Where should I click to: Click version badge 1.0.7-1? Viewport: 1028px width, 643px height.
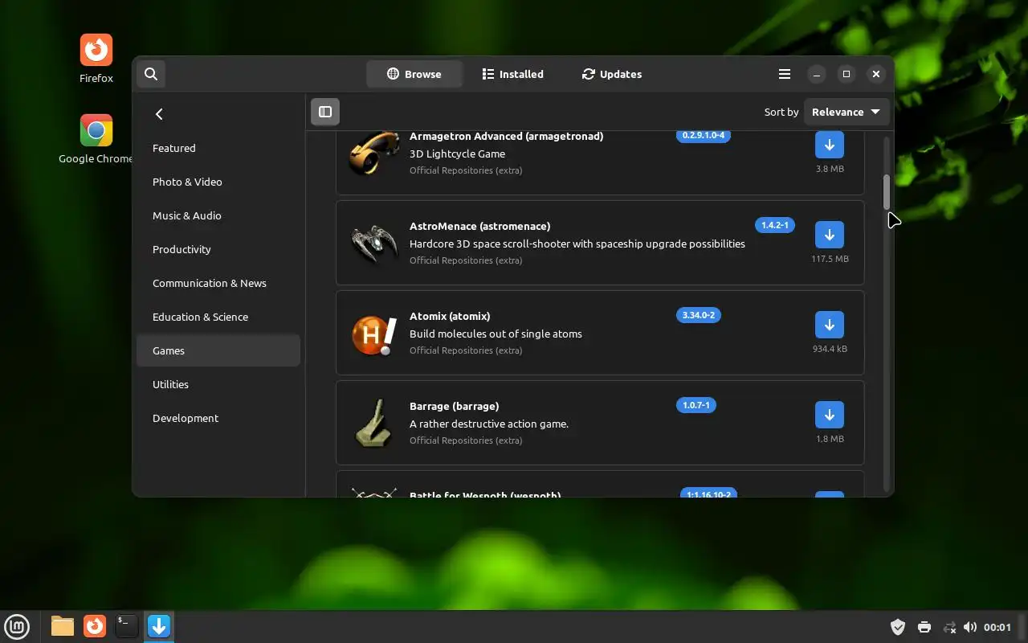point(696,405)
